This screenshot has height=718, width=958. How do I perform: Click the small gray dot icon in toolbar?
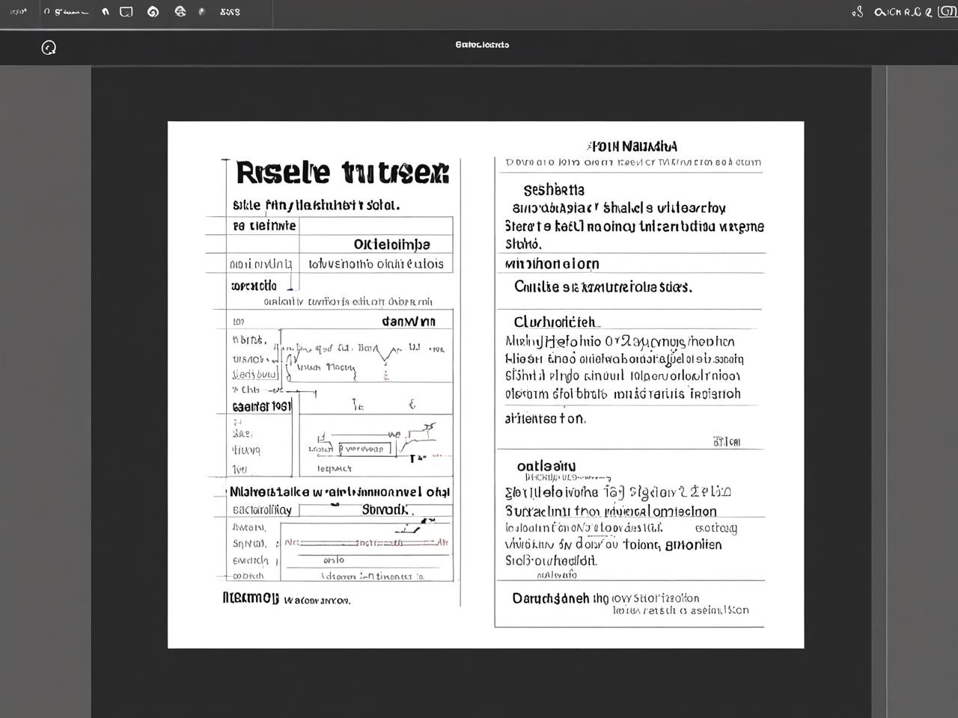201,12
